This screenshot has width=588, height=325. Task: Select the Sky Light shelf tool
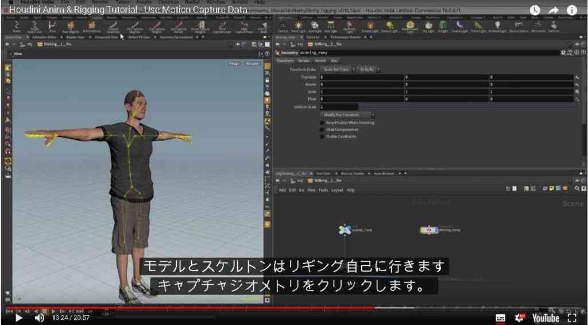coord(428,26)
